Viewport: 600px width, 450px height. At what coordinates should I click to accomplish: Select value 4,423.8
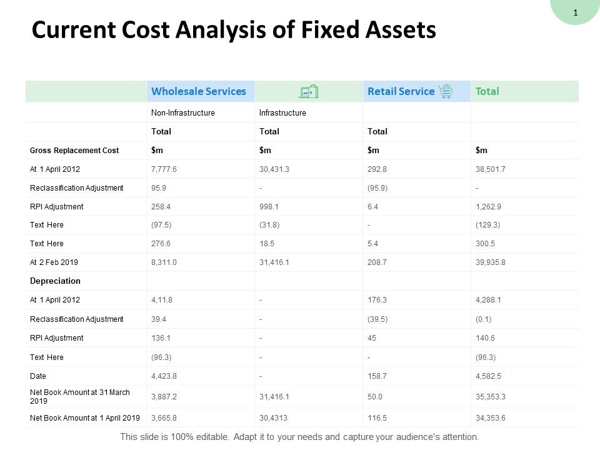(x=164, y=376)
